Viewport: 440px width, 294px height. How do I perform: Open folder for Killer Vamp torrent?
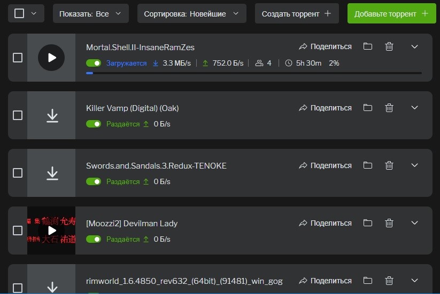[368, 108]
